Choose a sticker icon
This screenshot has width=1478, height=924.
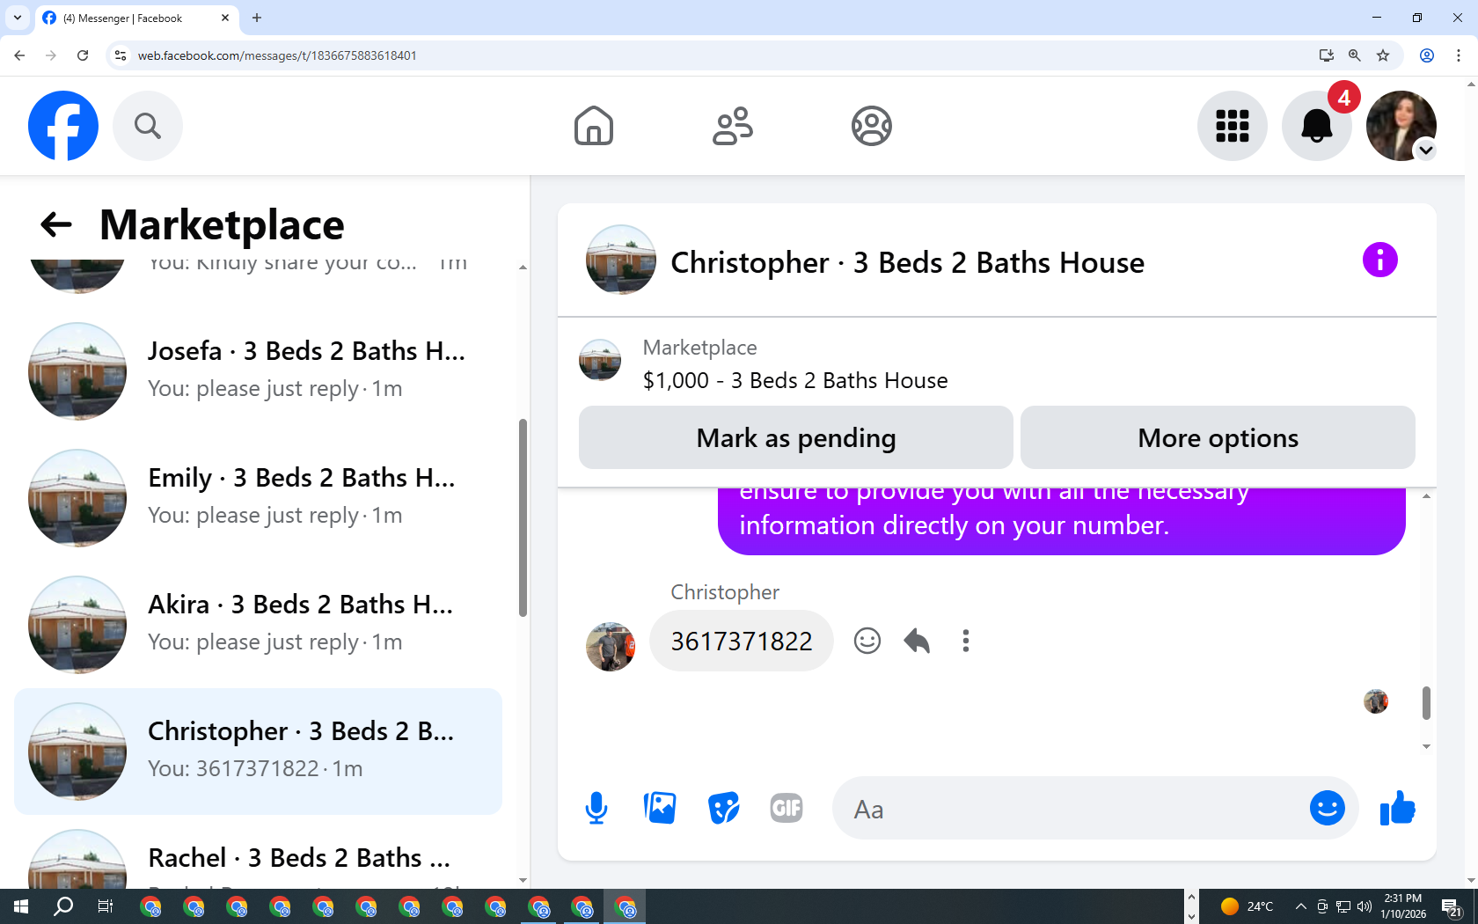pyautogui.click(x=723, y=808)
